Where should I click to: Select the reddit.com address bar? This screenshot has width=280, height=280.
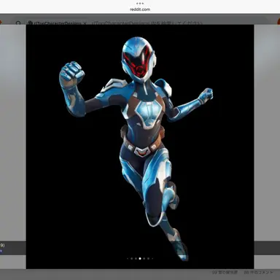point(140,9)
